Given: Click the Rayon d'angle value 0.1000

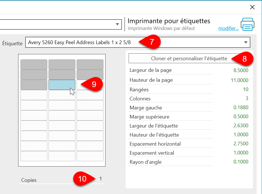Looking at the screenshot, I should coord(241,161).
